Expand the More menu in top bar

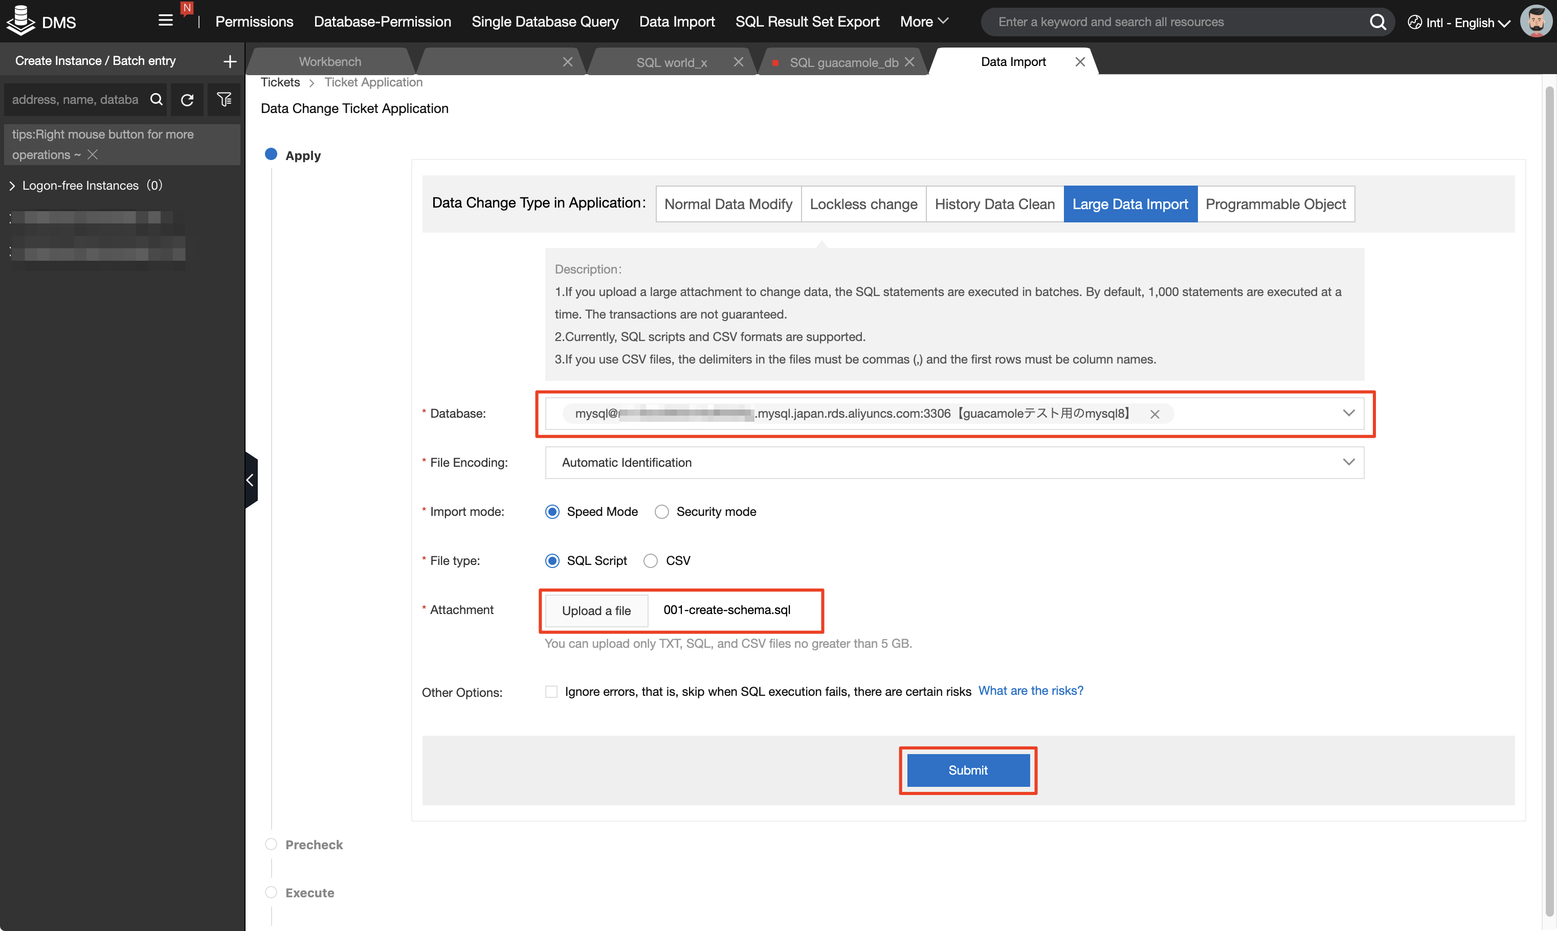924,21
